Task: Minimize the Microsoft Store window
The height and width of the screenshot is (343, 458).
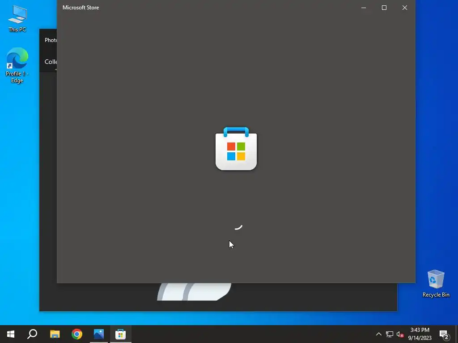Action: (364, 8)
